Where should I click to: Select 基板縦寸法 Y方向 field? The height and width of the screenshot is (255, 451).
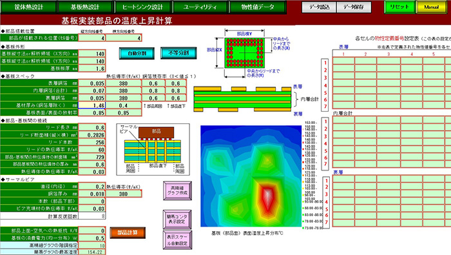tap(91, 61)
